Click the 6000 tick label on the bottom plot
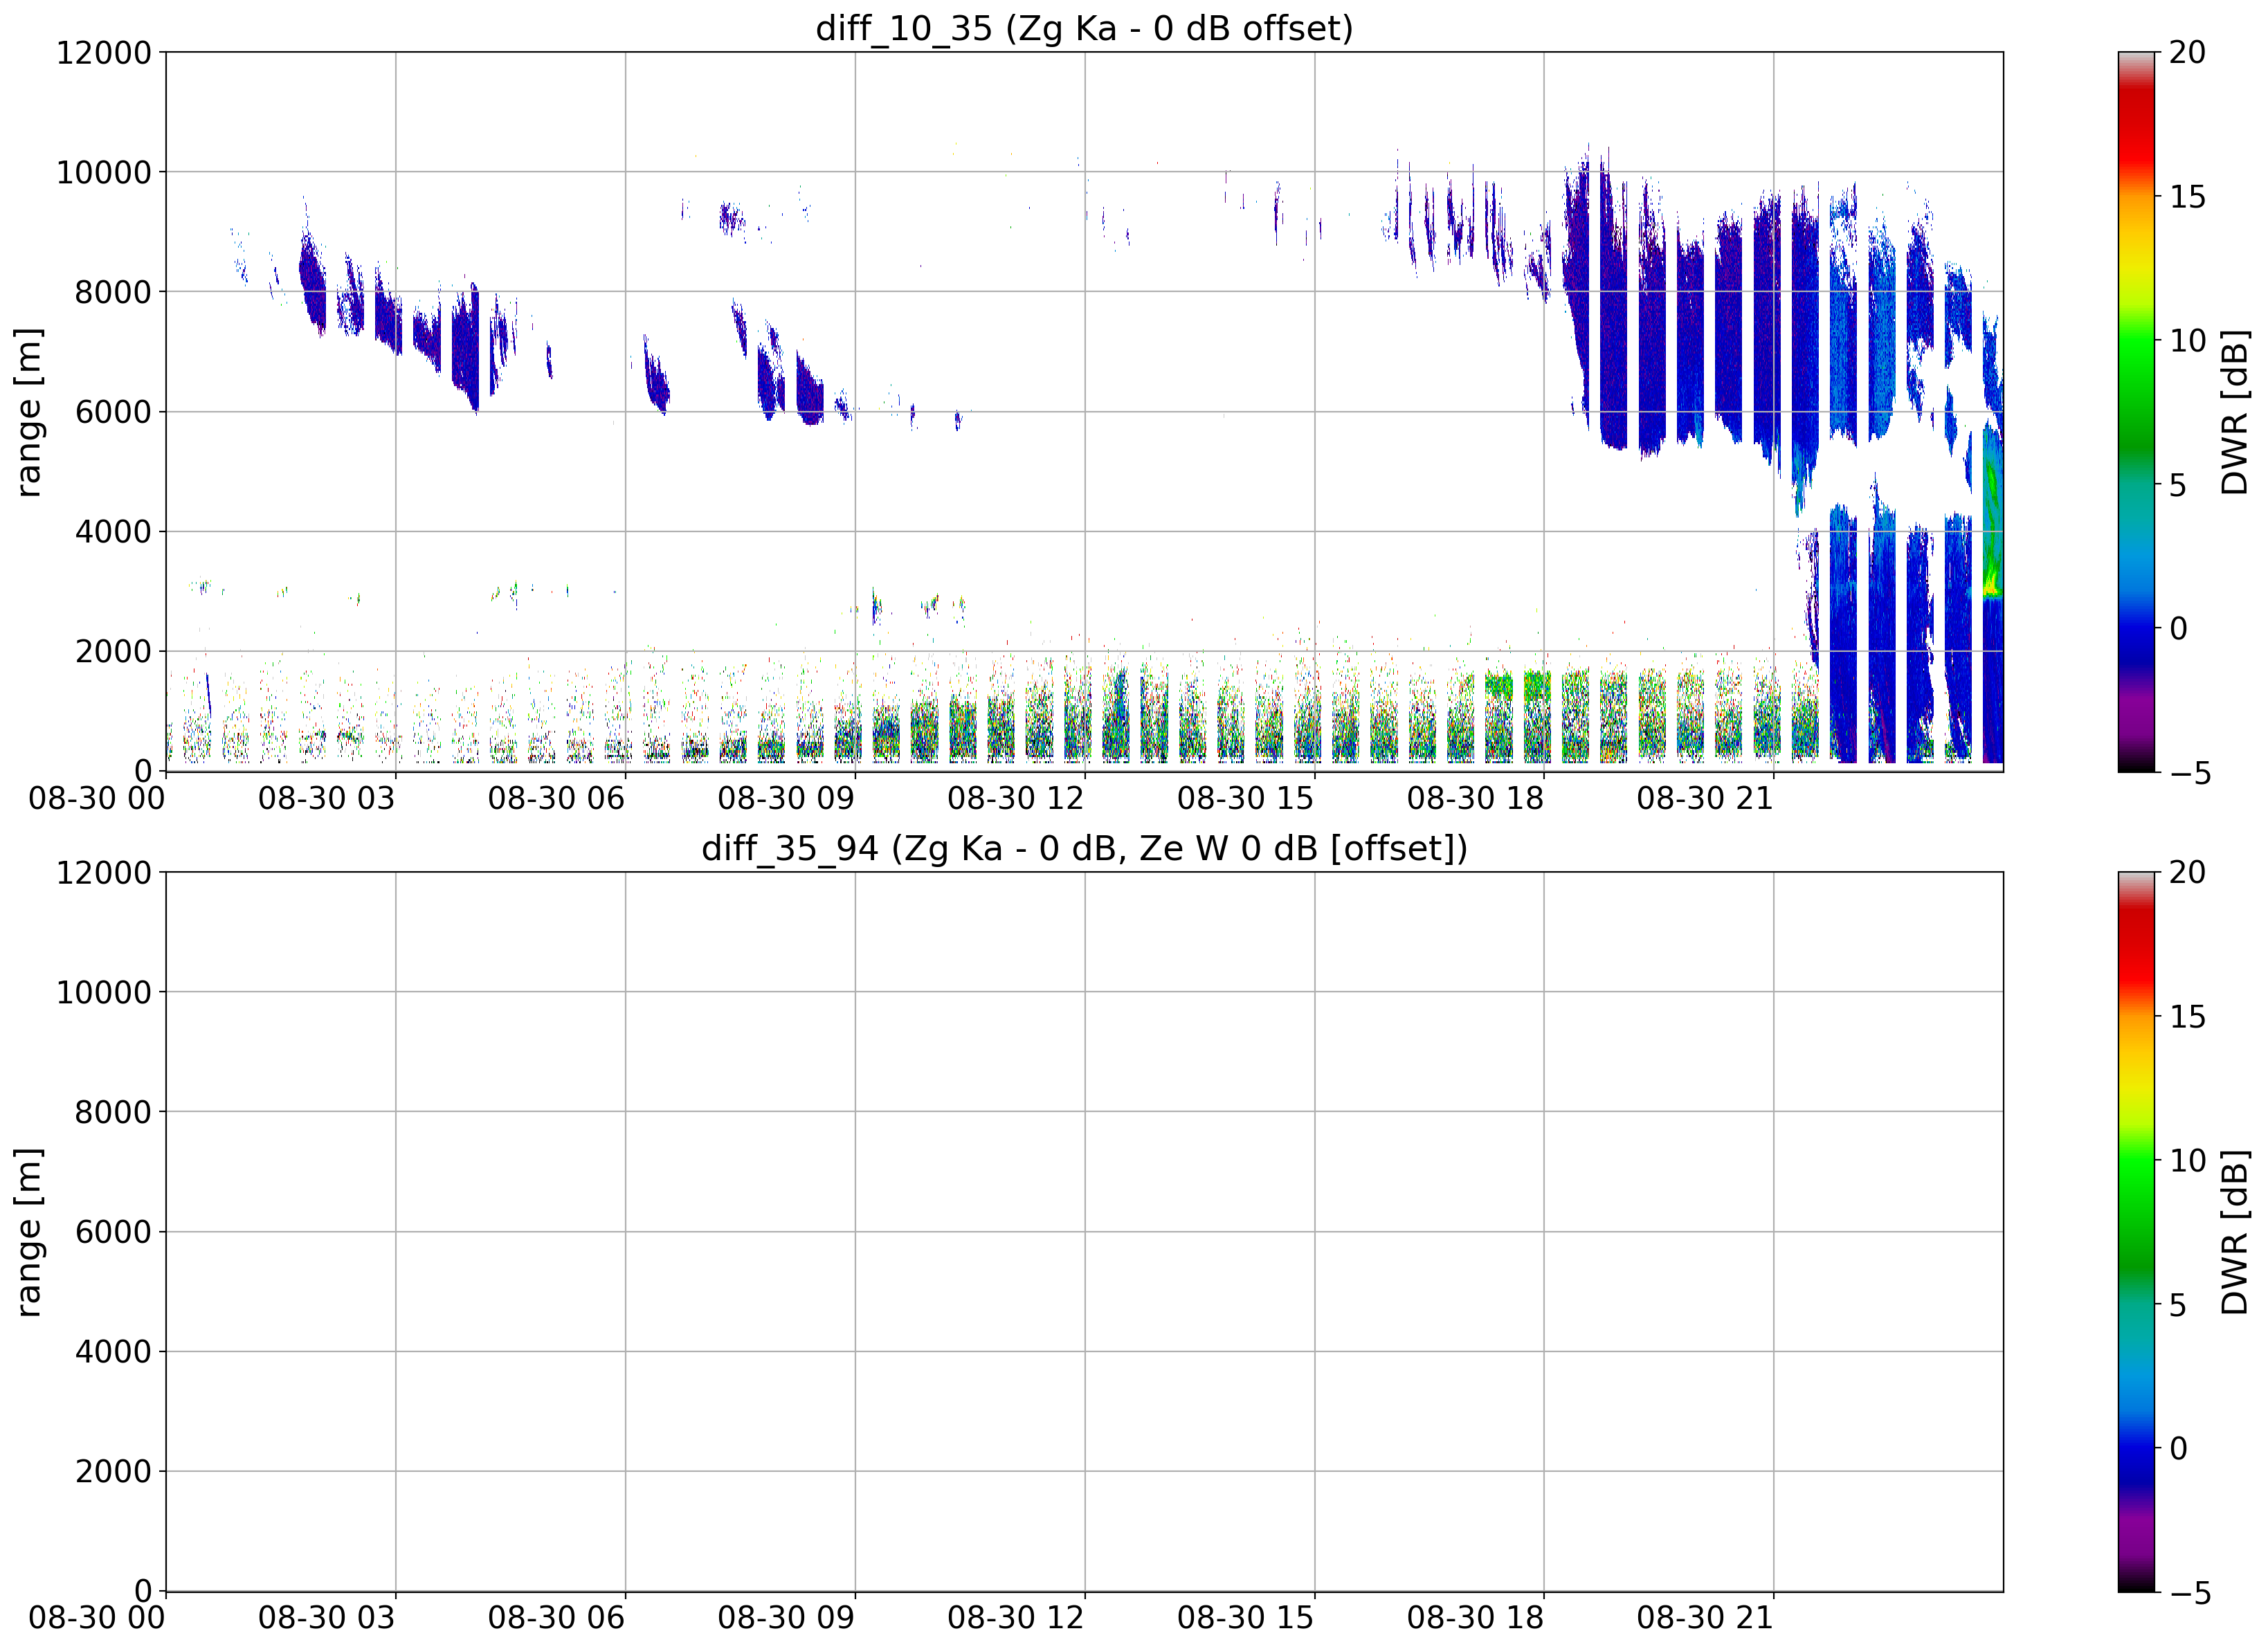 [113, 1232]
